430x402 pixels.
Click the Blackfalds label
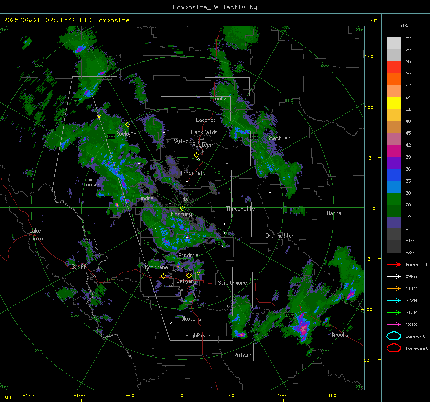click(203, 132)
